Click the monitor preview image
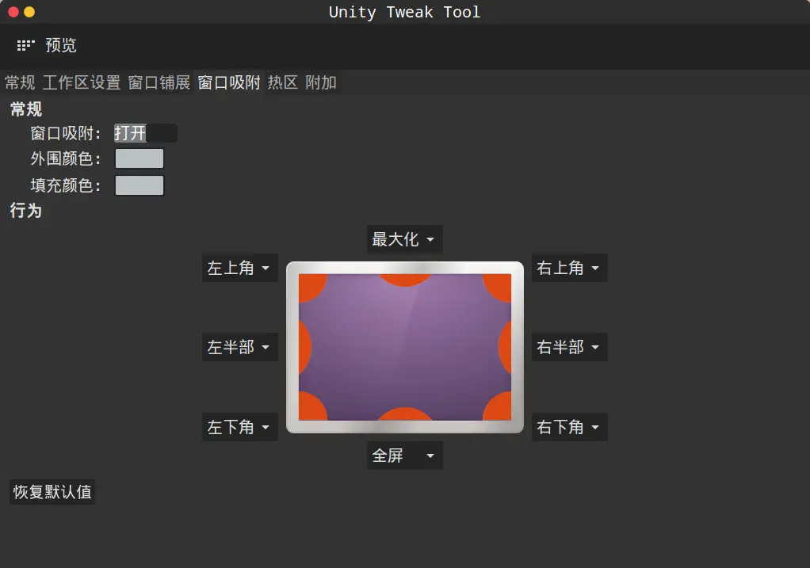The image size is (810, 568). 404,347
